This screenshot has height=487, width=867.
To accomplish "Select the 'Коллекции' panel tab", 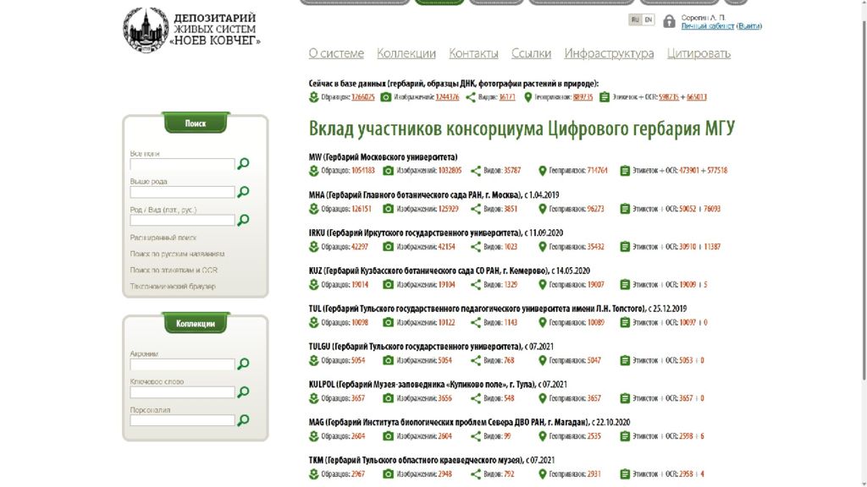I will point(196,323).
